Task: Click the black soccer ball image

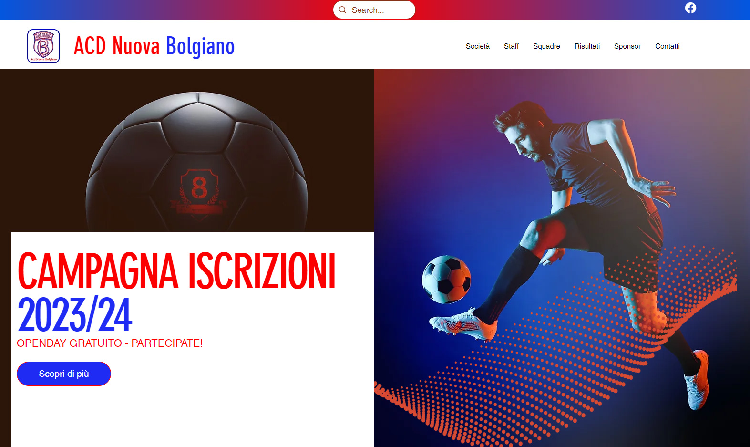Action: pos(196,161)
